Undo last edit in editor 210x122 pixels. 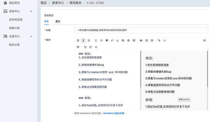click(85, 47)
